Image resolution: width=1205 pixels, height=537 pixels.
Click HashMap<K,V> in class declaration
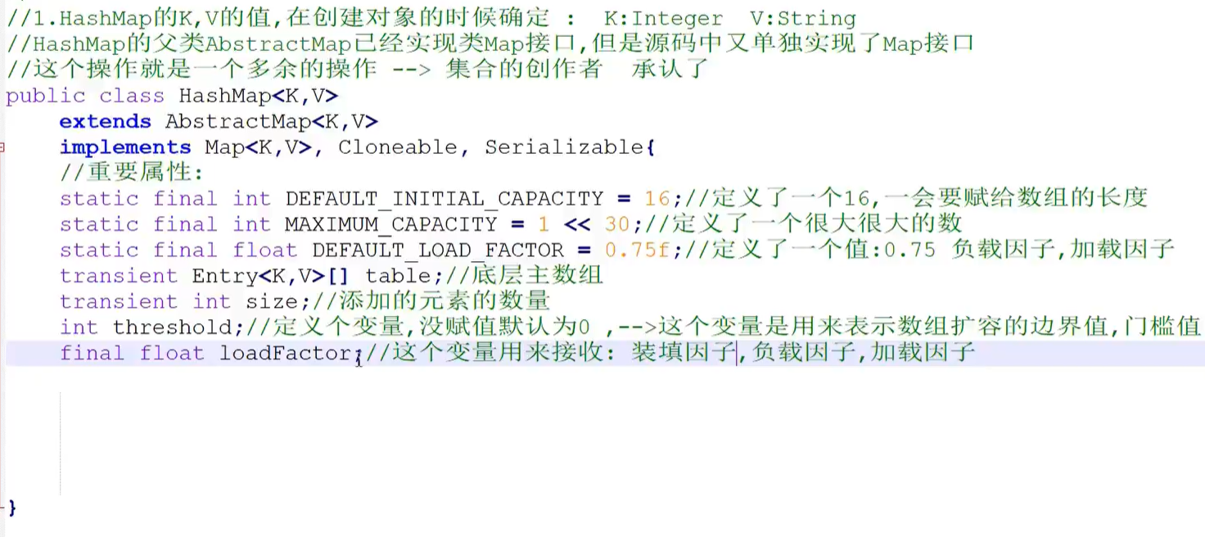pyautogui.click(x=259, y=96)
